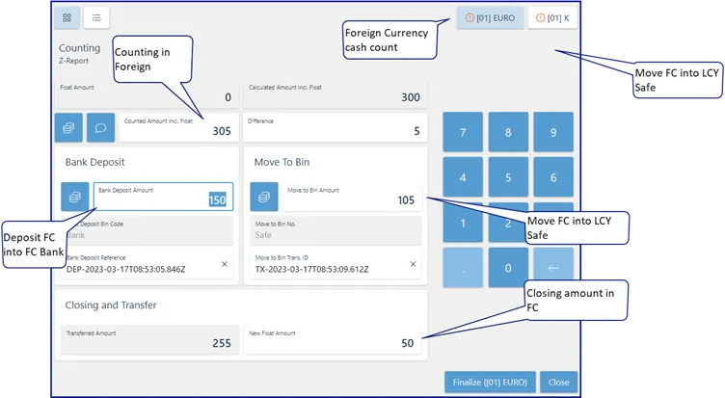Image resolution: width=725 pixels, height=398 pixels.
Task: Tap number 7 on the keypad
Action: point(463,132)
